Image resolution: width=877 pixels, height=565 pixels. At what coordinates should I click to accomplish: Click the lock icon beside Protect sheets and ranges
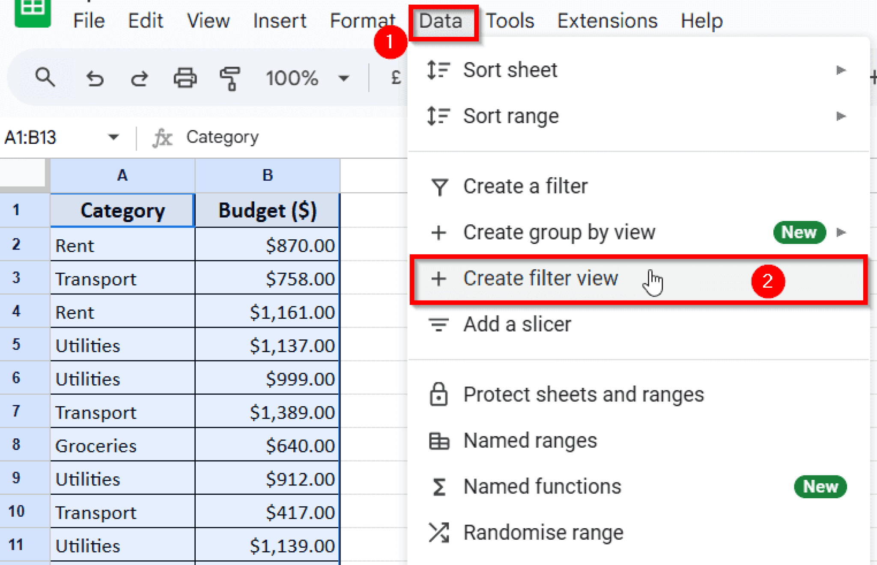click(x=438, y=395)
